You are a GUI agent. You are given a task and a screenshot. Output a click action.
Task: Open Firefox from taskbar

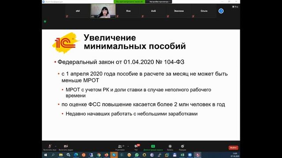106,155
